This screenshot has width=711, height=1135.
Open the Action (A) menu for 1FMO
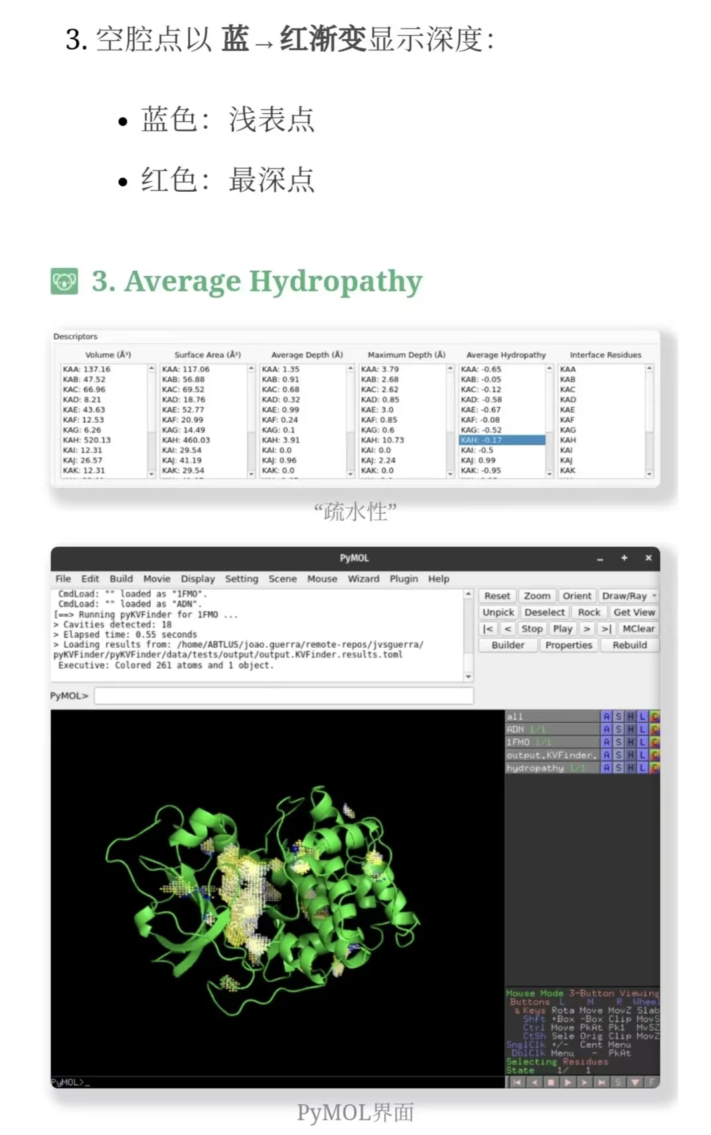pyautogui.click(x=606, y=742)
